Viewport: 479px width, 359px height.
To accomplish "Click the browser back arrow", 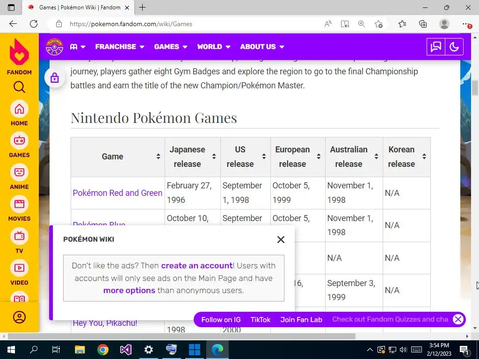I will pyautogui.click(x=13, y=24).
